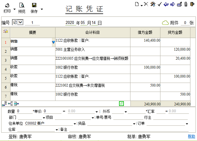197x141 pixels.
Task: Click credit amount 20,400.00
Action: pyautogui.click(x=175, y=60)
